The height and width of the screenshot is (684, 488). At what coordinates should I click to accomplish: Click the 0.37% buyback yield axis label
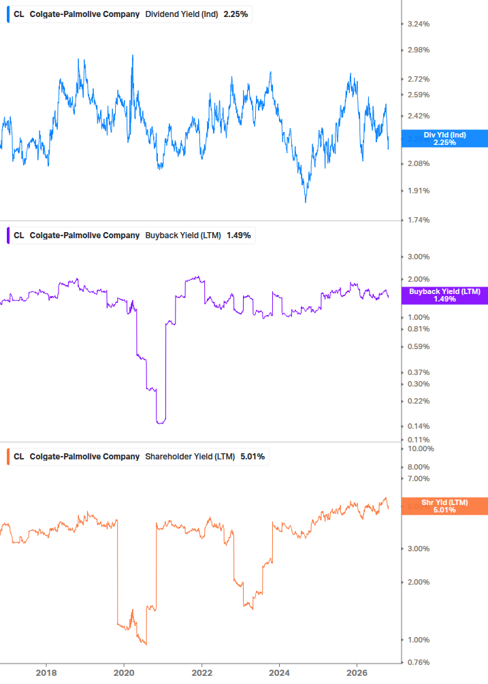click(419, 372)
